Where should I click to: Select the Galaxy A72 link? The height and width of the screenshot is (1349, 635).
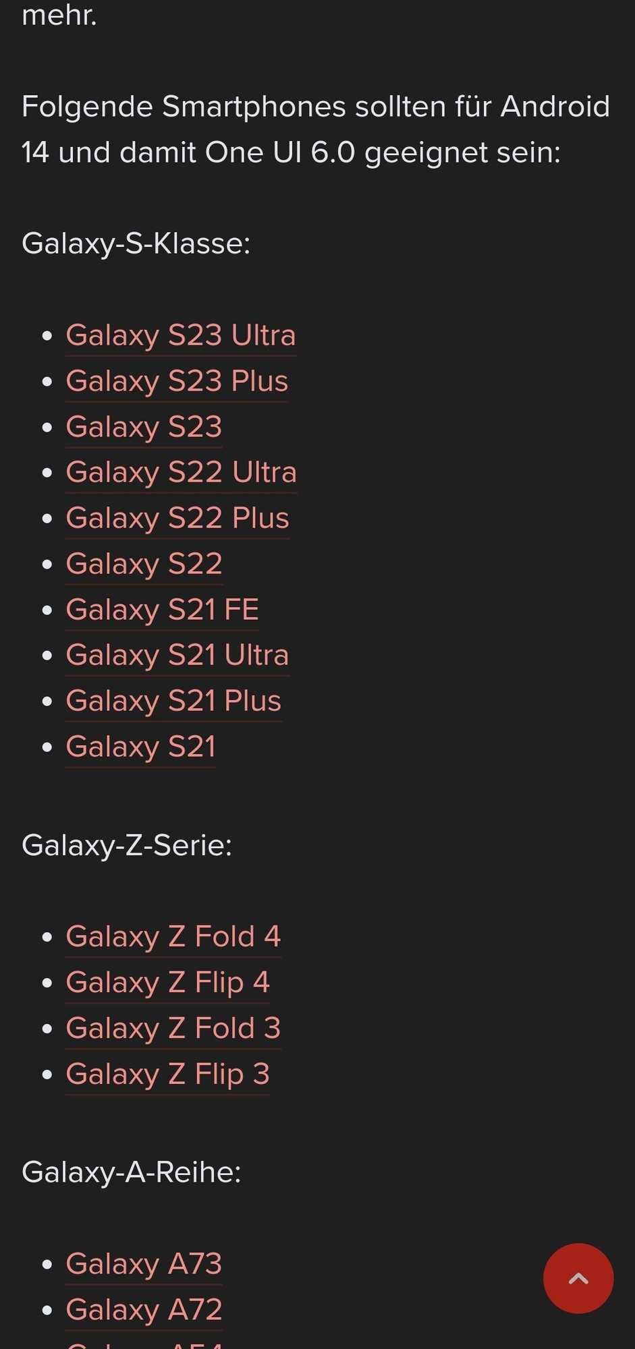[144, 1309]
